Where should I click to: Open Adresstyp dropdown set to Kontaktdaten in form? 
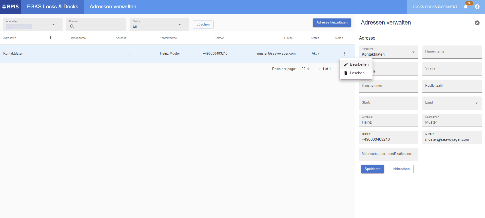point(389,52)
